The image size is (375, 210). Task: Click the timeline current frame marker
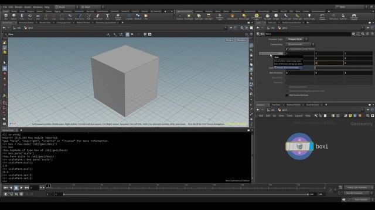pyautogui.click(x=48, y=185)
